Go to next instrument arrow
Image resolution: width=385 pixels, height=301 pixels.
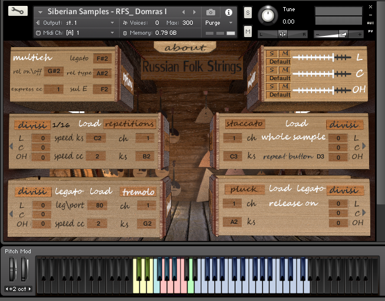195,12
